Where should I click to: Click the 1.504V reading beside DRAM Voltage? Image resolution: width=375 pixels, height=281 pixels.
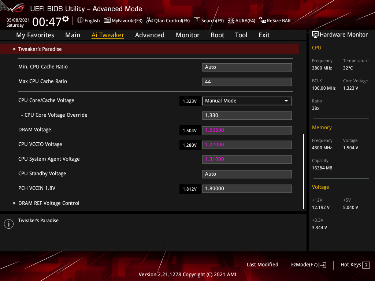coord(190,131)
